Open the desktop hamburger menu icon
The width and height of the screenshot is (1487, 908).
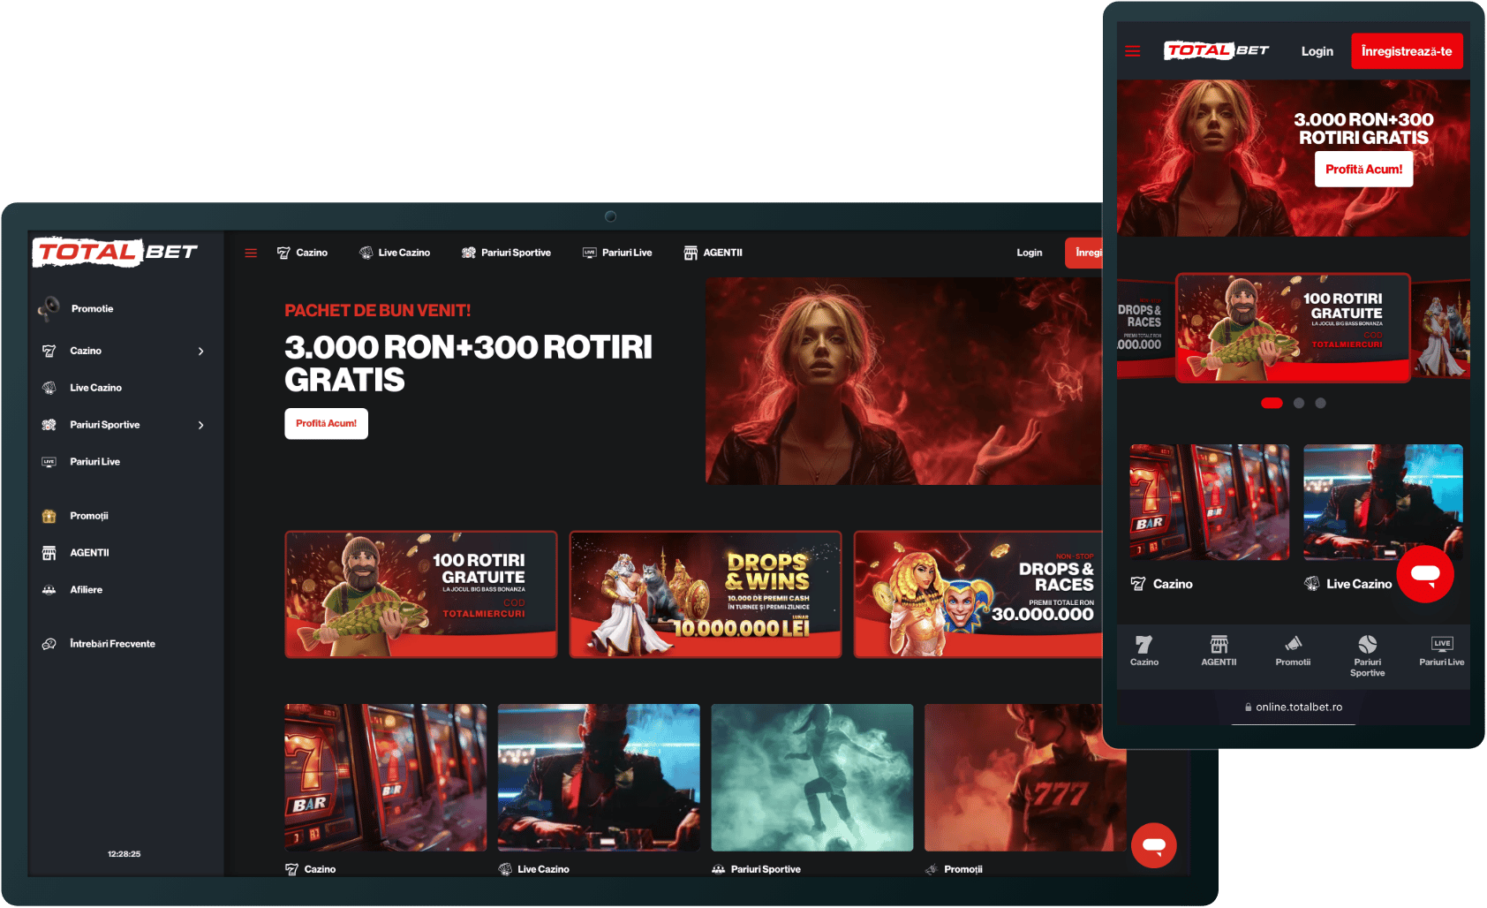251,253
